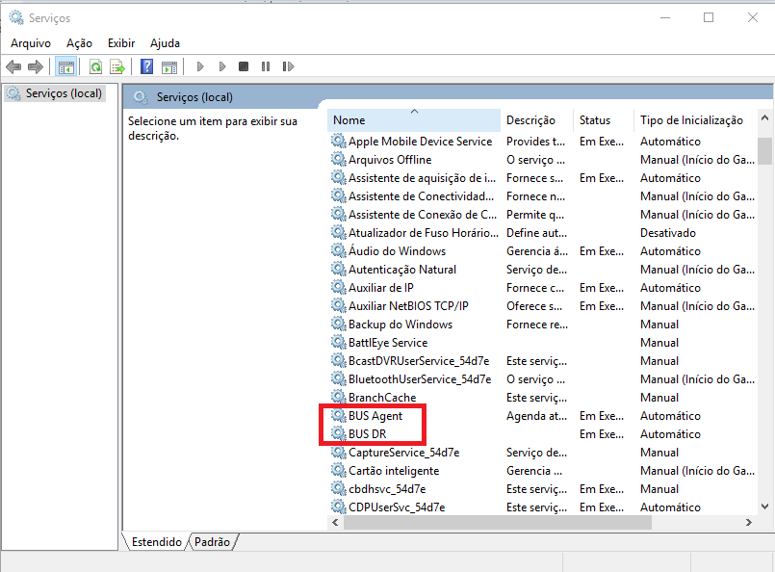Click the gear icon of Apple Mobile Device Service

coord(339,141)
